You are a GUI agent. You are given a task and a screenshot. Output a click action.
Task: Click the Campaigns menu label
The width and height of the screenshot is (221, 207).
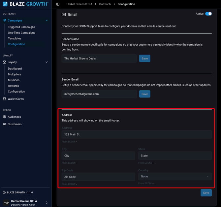tap(15, 21)
